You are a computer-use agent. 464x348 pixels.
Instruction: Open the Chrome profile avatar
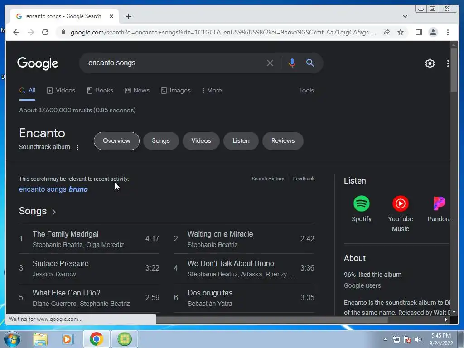click(433, 32)
